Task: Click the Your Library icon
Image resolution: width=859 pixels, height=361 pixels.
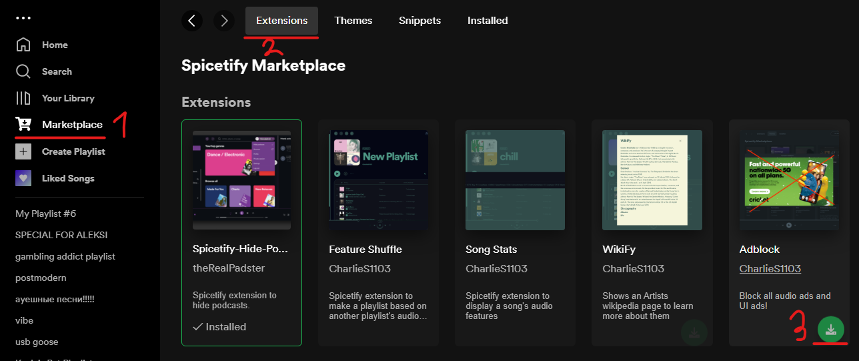Action: point(23,98)
